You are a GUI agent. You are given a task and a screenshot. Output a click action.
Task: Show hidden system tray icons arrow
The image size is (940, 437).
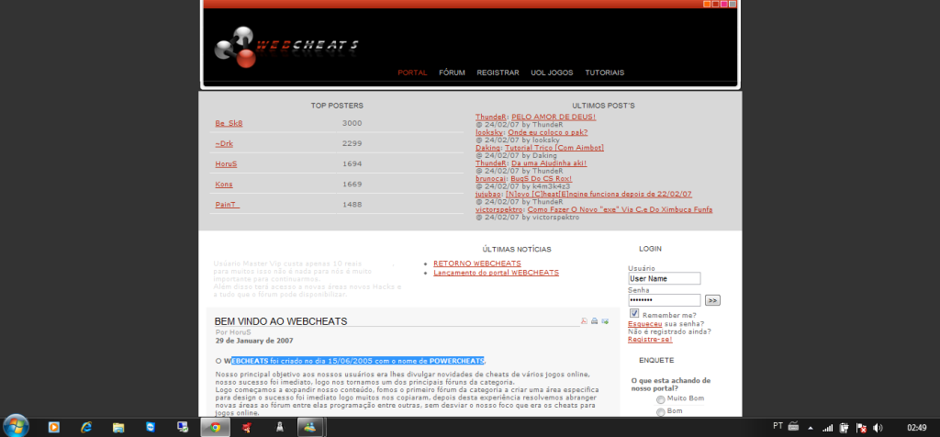coord(811,427)
